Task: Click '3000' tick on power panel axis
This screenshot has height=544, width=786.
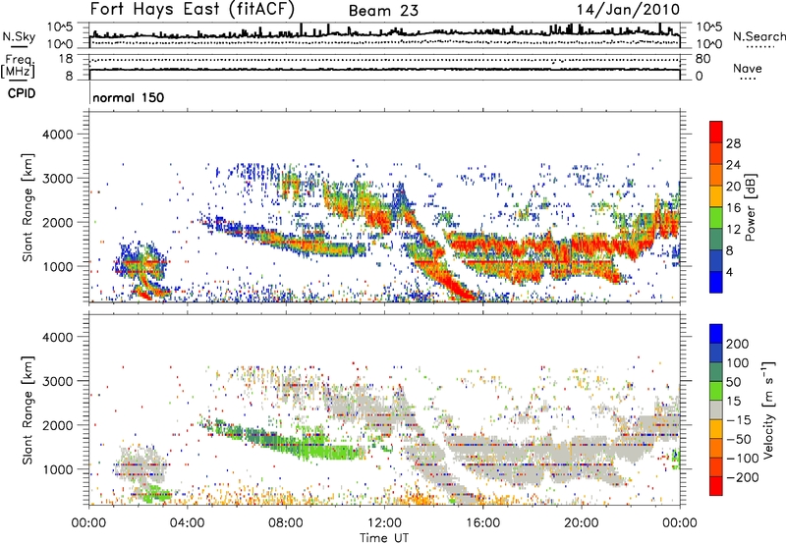Action: [x=58, y=179]
